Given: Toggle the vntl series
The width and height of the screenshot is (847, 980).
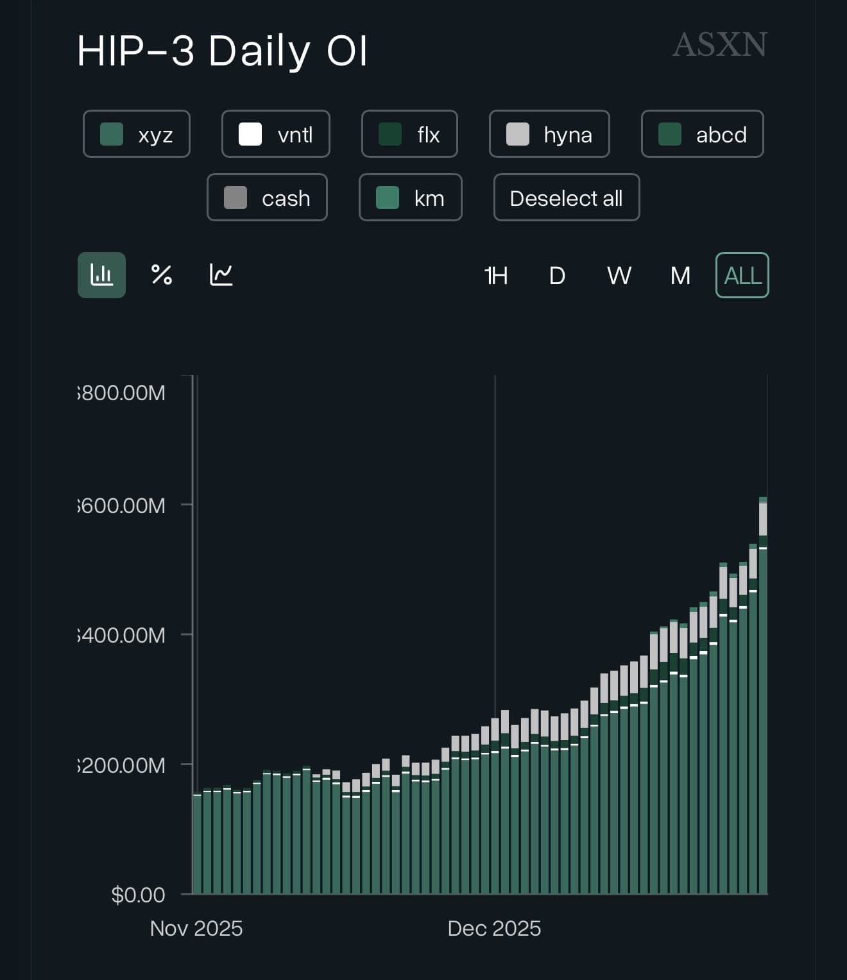Looking at the screenshot, I should tap(276, 134).
